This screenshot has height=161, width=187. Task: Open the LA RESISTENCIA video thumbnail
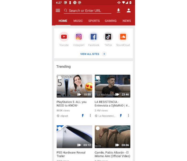[112, 86]
